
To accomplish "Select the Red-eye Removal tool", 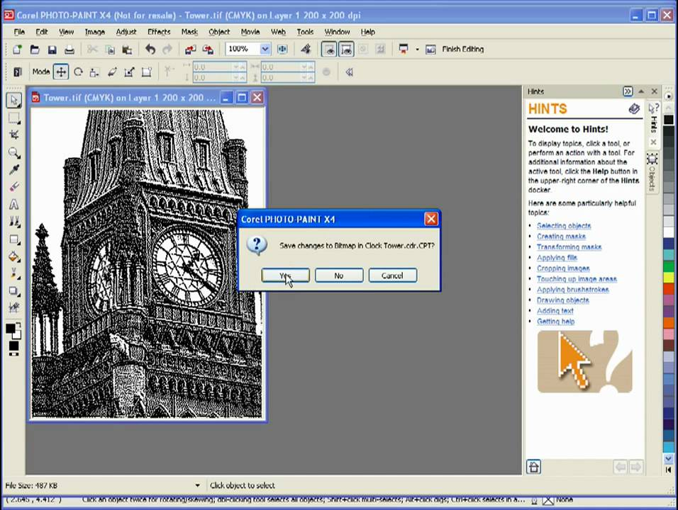I will click(x=14, y=222).
